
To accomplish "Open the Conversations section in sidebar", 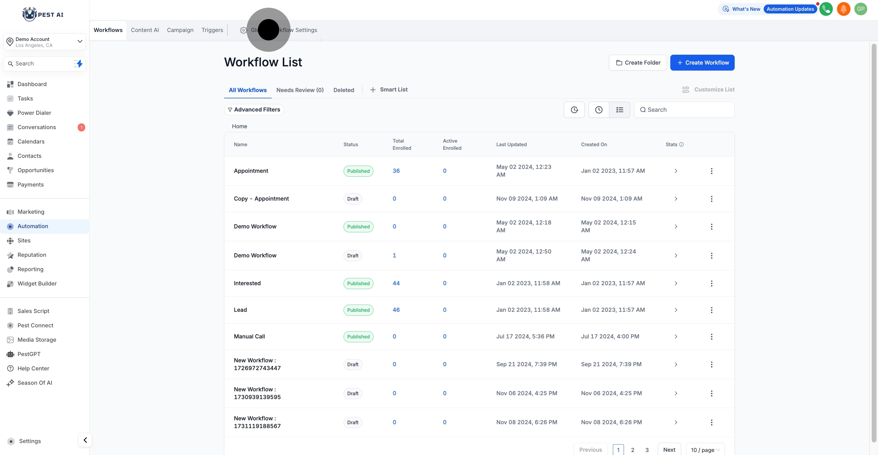I will tap(36, 127).
